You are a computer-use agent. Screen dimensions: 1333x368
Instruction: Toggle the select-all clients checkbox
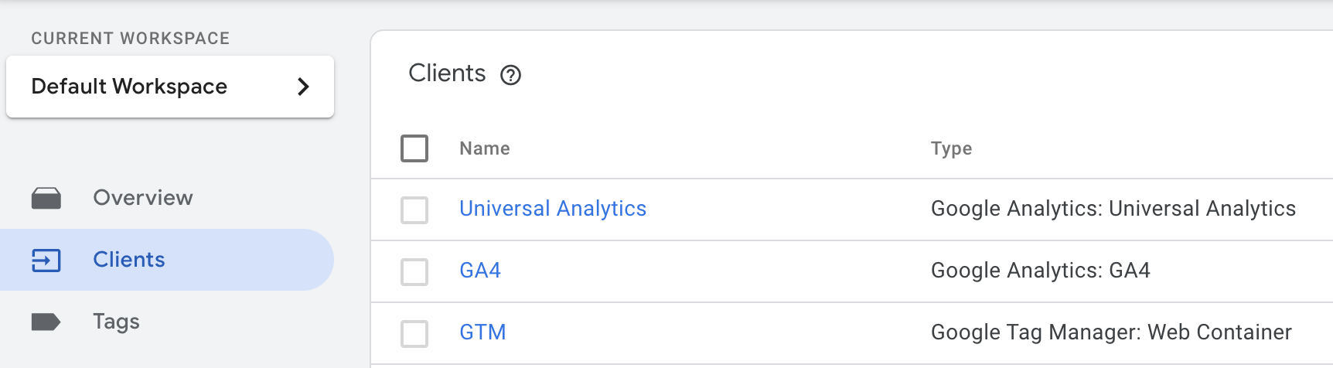pos(414,148)
